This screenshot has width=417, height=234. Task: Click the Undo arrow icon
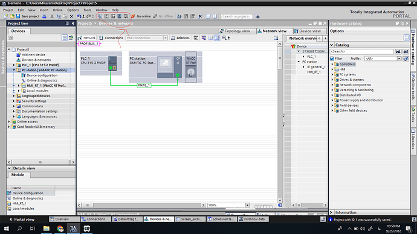pos(79,16)
